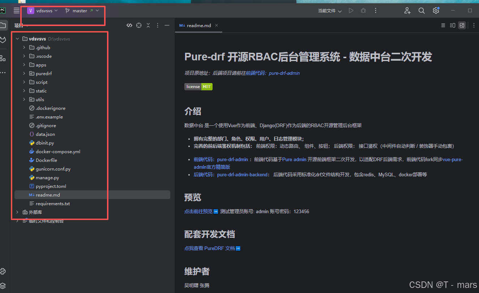
Task: Expand the utils package folder
Action: (24, 99)
